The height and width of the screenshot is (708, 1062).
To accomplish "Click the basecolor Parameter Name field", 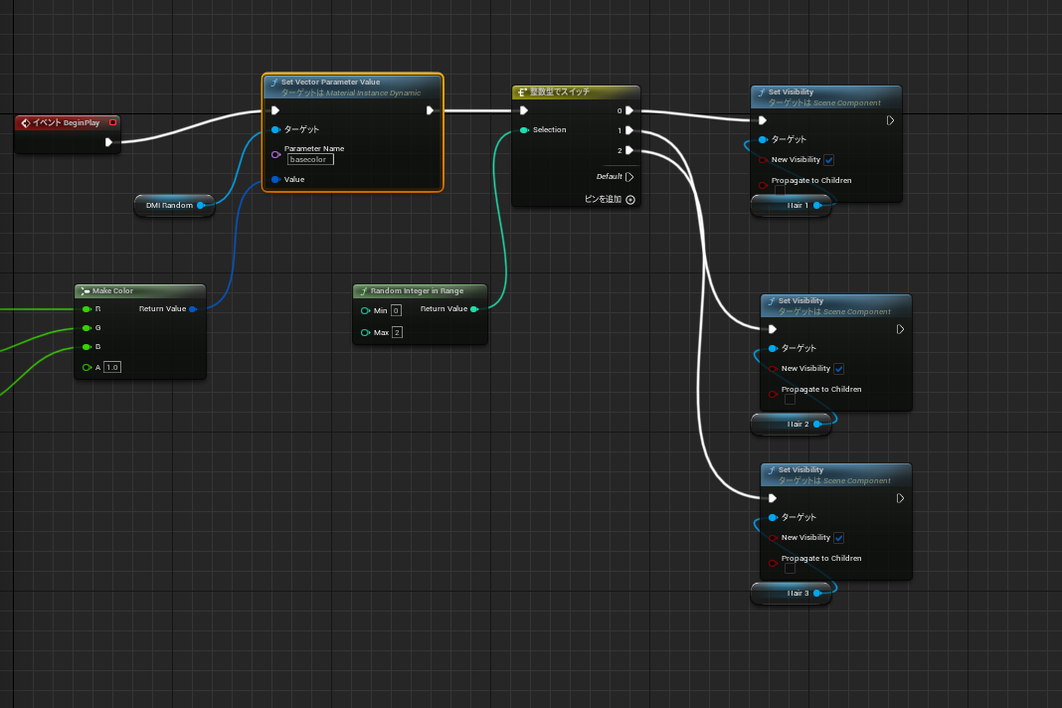I will [310, 159].
